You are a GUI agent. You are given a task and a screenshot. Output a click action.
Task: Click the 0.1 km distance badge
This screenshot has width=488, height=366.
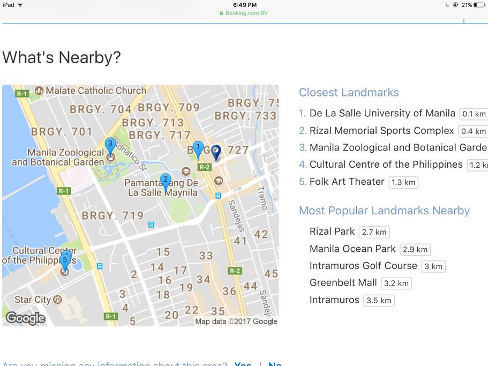474,114
